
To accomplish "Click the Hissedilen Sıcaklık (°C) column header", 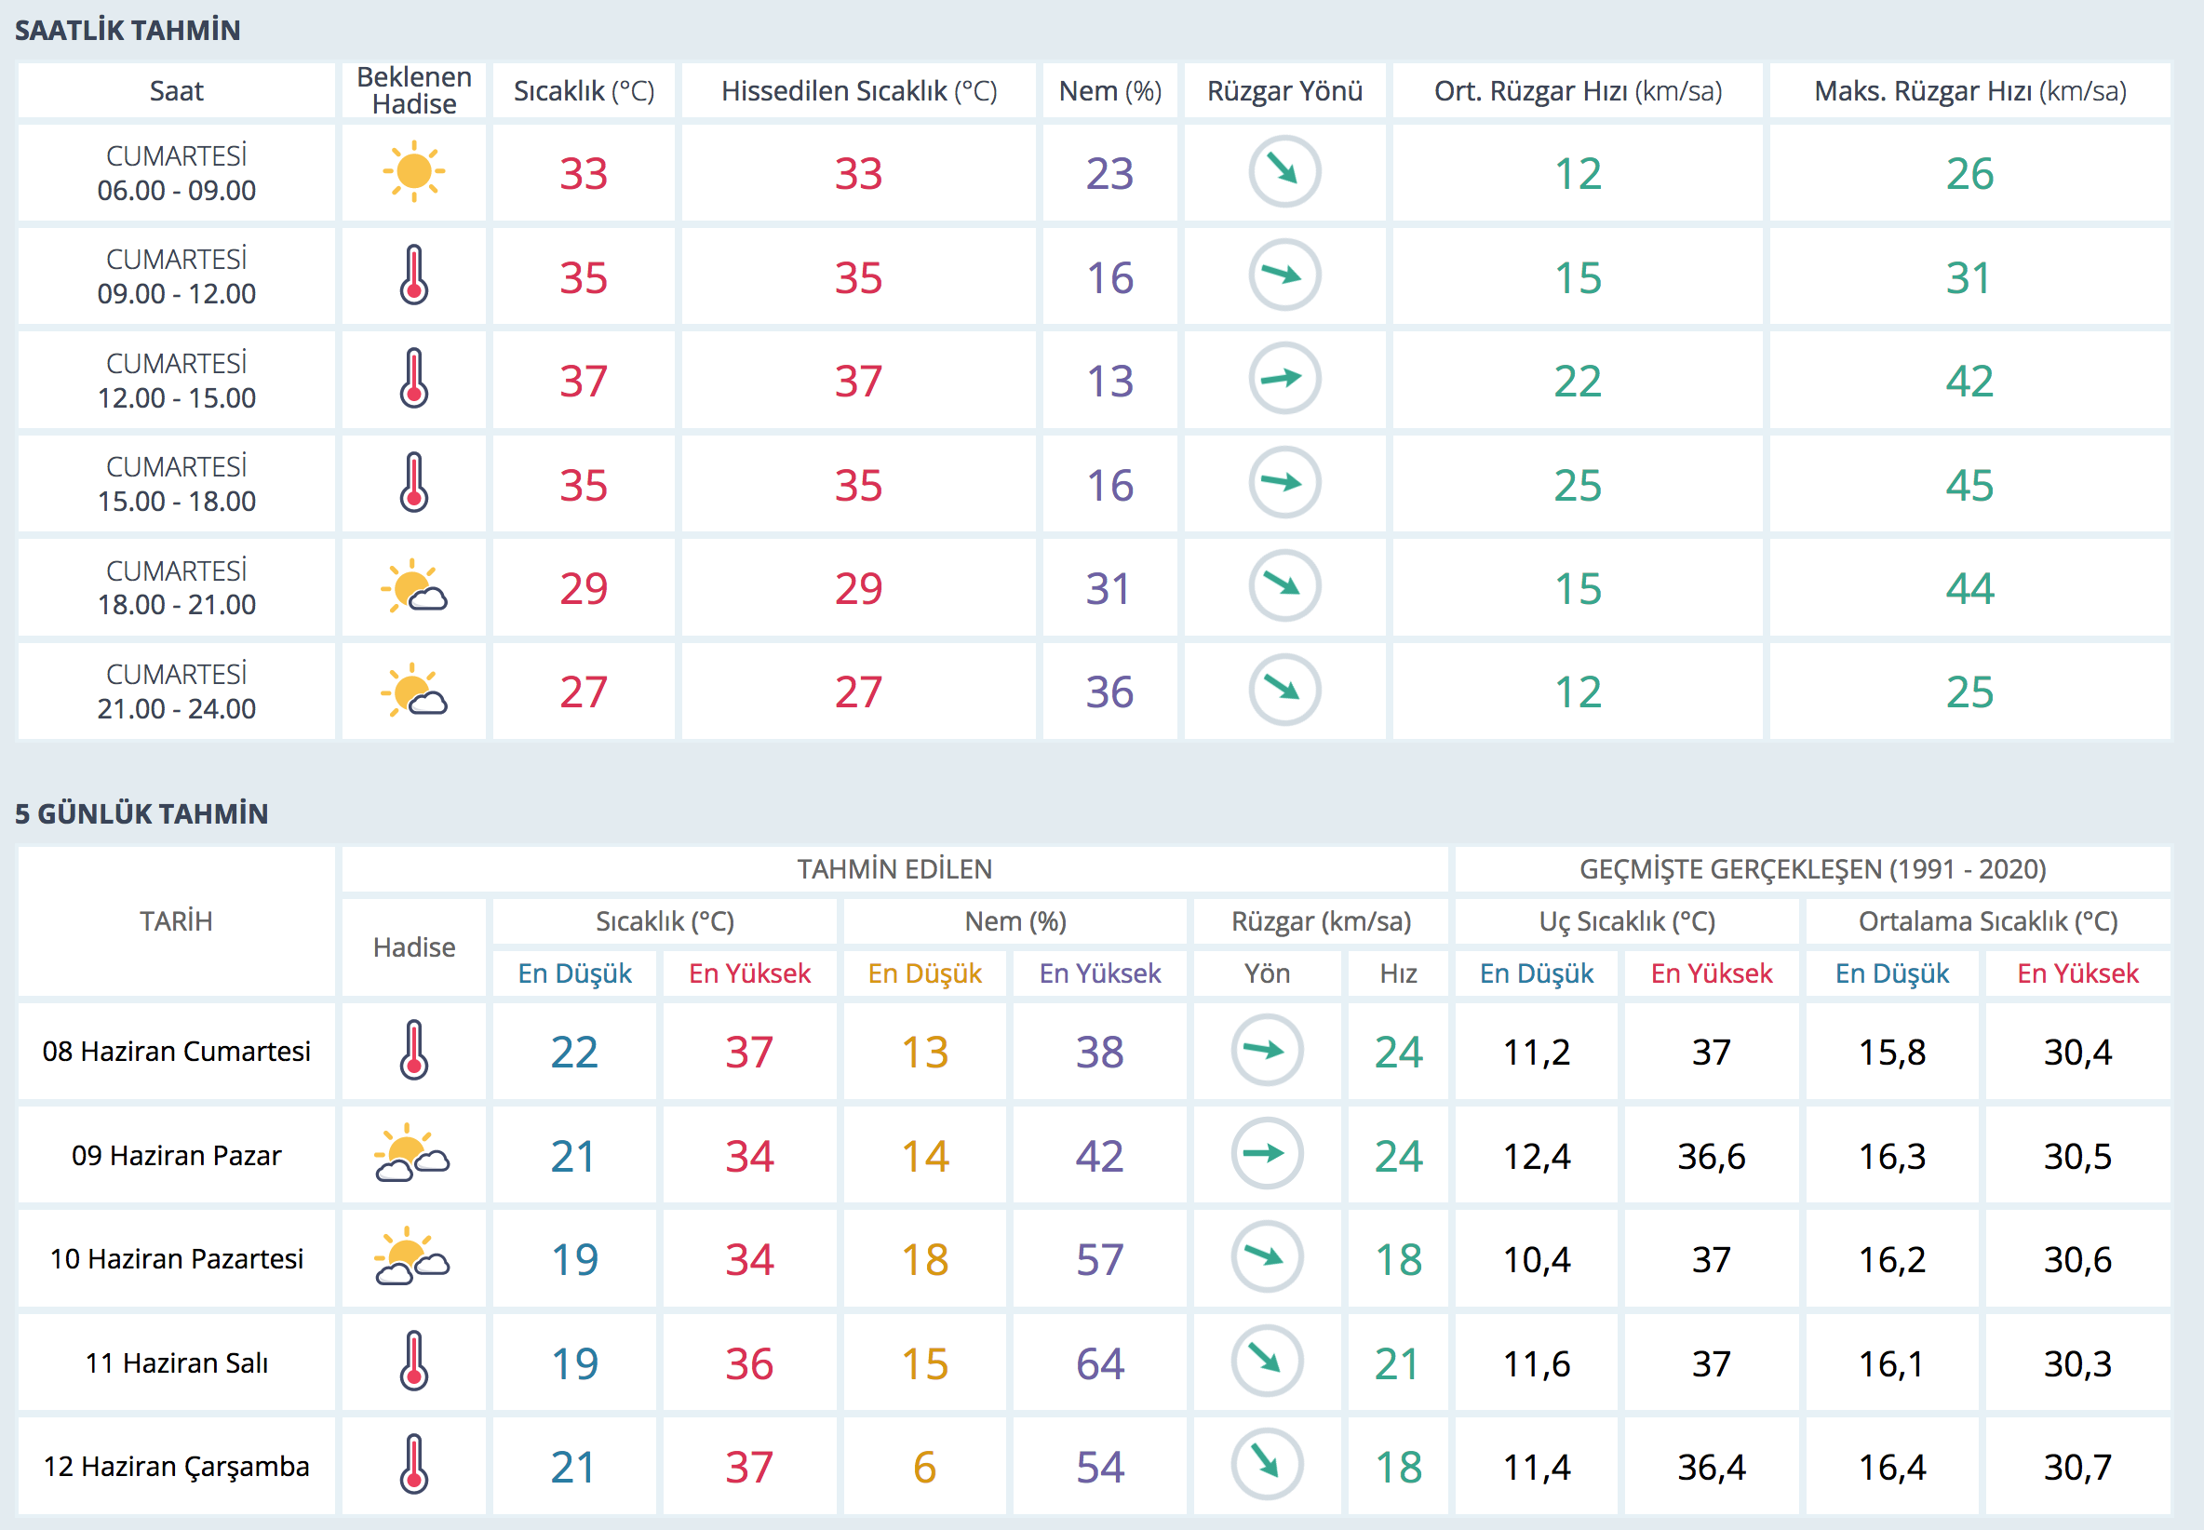I will (859, 91).
